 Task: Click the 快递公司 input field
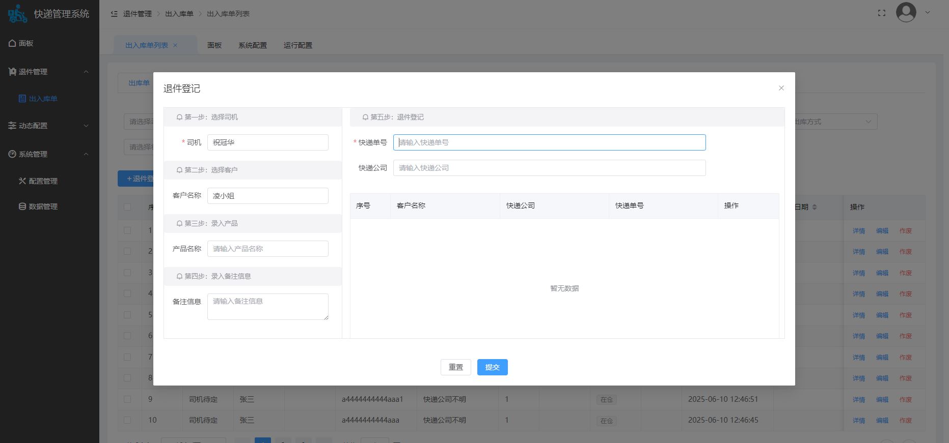click(x=549, y=168)
